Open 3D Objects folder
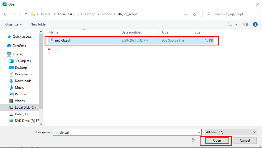This screenshot has width=262, height=148. pos(23,61)
